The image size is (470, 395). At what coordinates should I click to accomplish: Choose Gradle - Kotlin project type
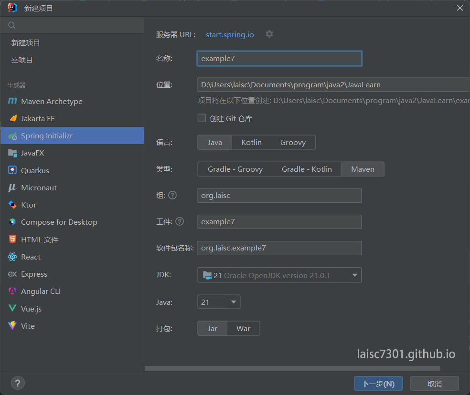pos(307,169)
